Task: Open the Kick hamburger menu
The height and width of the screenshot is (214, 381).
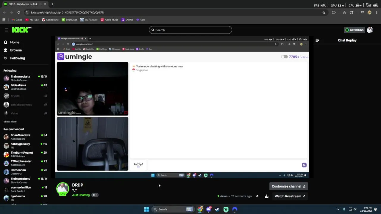Action: (6, 30)
